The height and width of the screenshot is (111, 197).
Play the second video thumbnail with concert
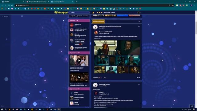coord(79,77)
